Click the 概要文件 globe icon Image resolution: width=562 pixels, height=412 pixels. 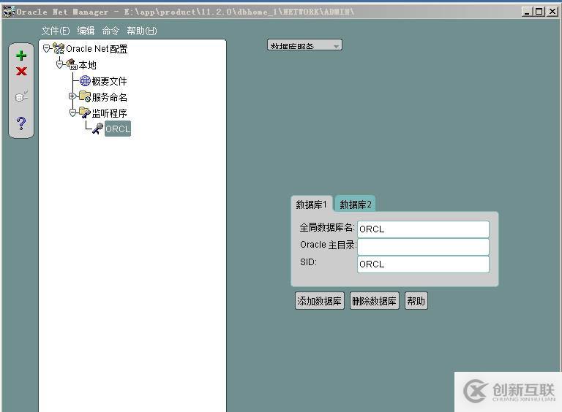tap(85, 81)
